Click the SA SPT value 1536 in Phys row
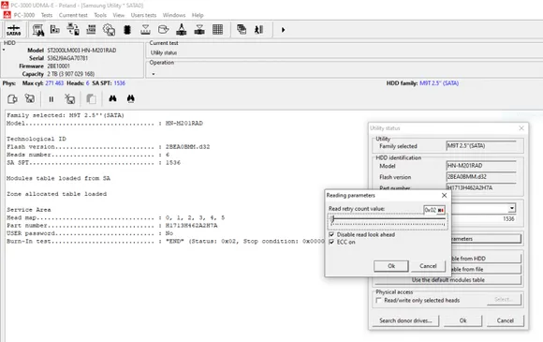 [x=120, y=83]
